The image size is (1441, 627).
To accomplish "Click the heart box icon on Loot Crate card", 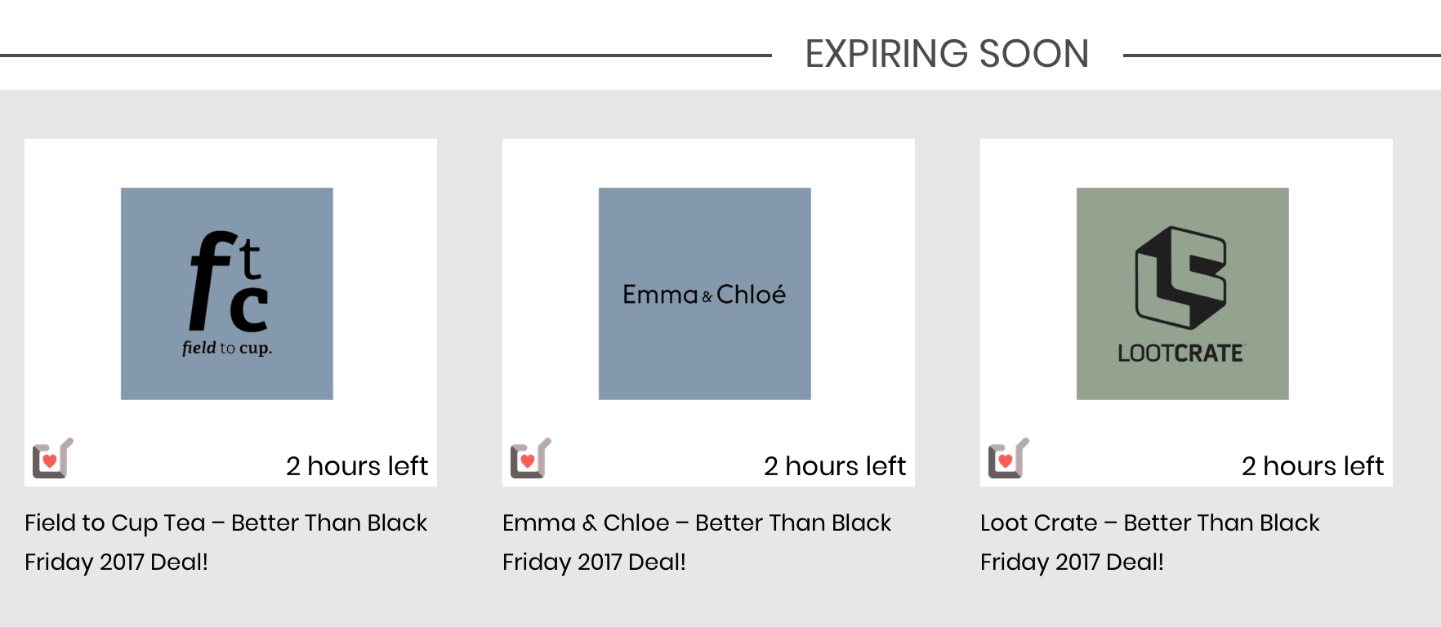I will 1009,458.
